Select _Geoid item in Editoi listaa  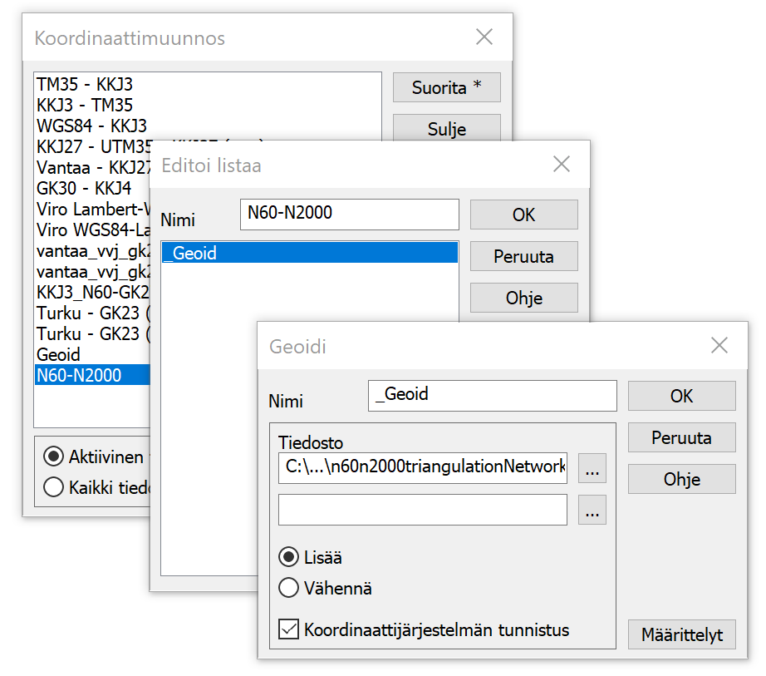(x=308, y=253)
